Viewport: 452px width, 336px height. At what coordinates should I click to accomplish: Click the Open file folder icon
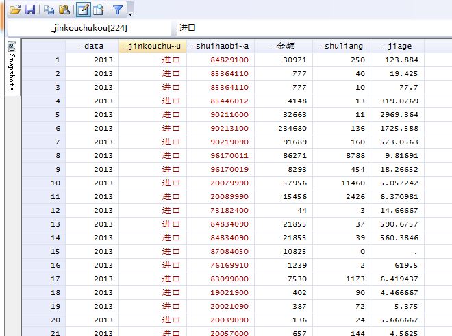[x=14, y=10]
